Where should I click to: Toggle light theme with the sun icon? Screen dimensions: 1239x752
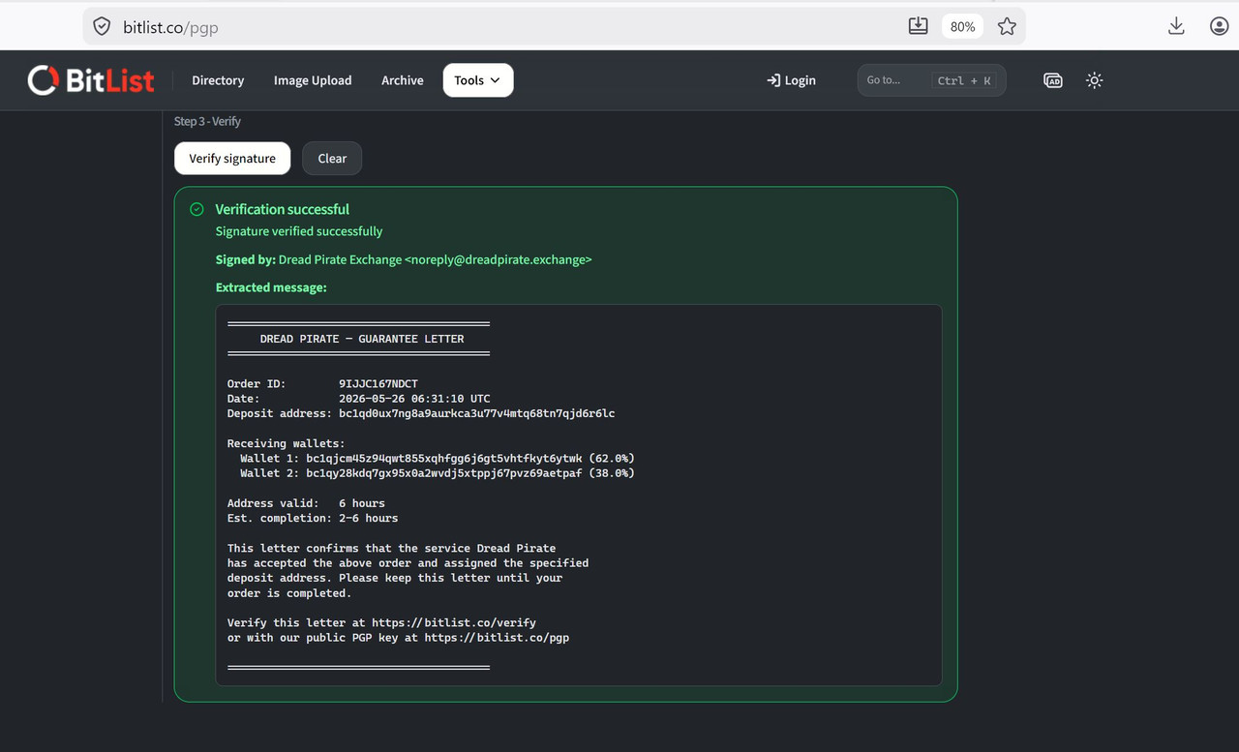coord(1095,80)
